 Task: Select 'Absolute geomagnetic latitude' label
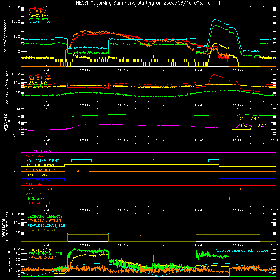tap(242, 250)
